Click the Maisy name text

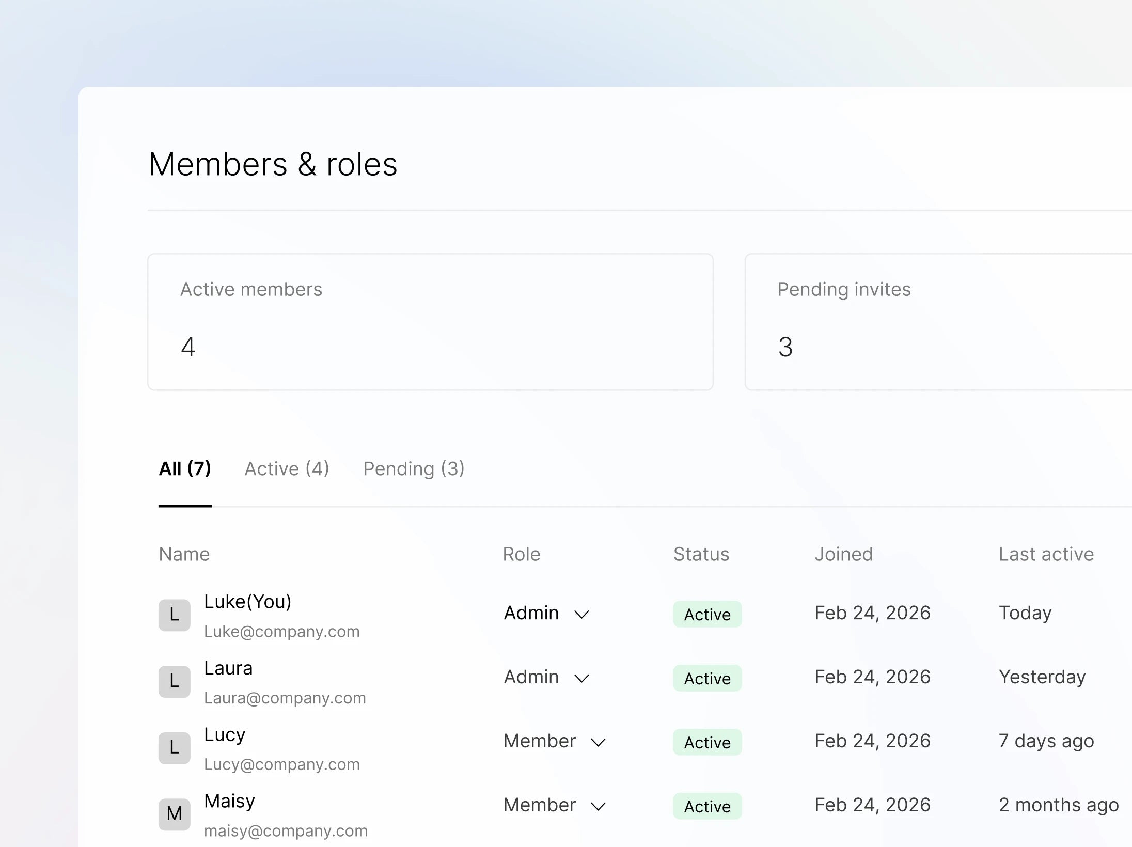tap(230, 801)
